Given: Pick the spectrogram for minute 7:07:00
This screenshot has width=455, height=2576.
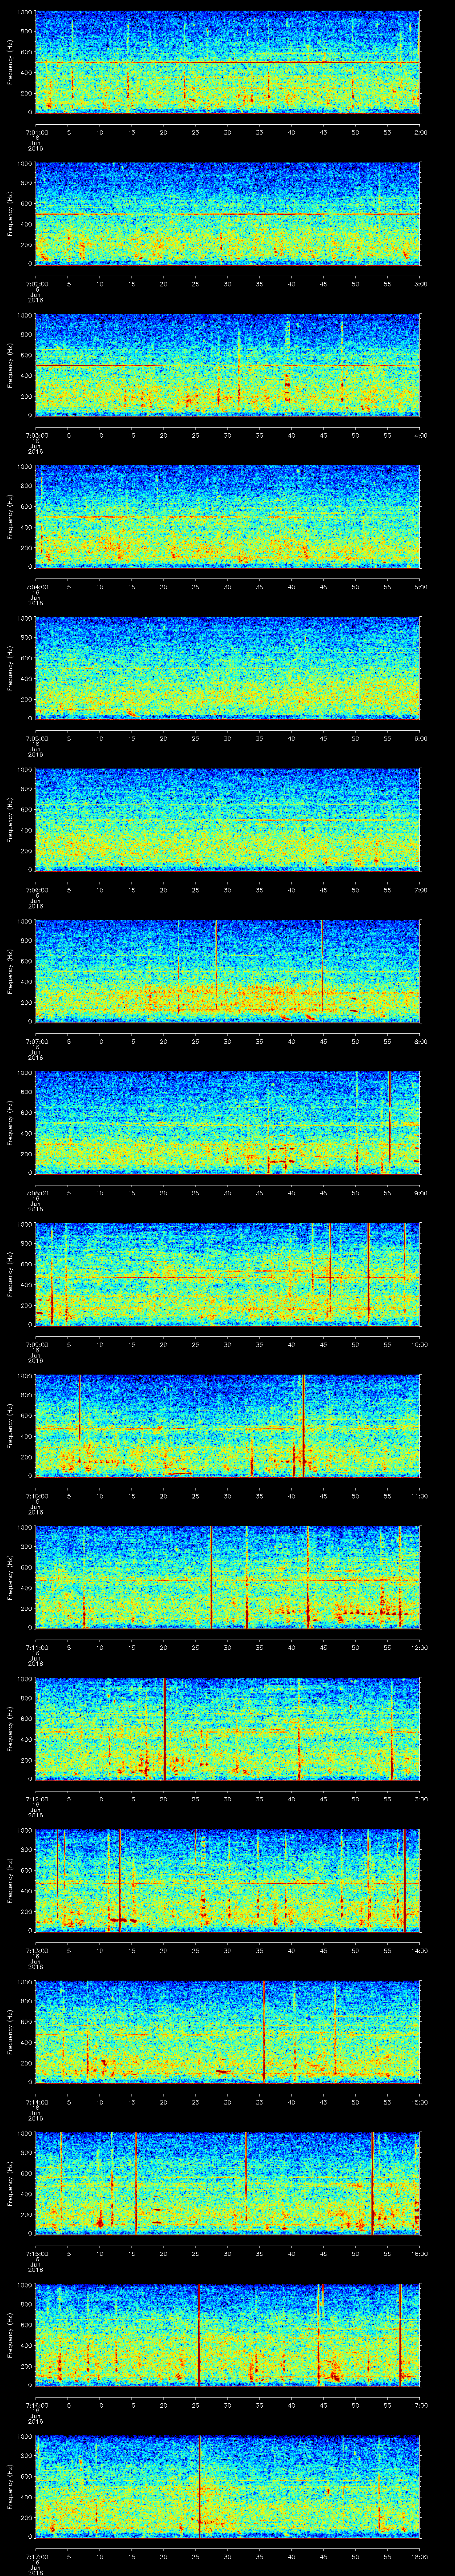Looking at the screenshot, I should [228, 972].
